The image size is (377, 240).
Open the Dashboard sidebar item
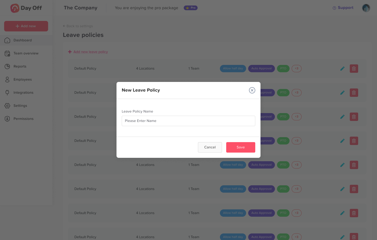pyautogui.click(x=23, y=40)
